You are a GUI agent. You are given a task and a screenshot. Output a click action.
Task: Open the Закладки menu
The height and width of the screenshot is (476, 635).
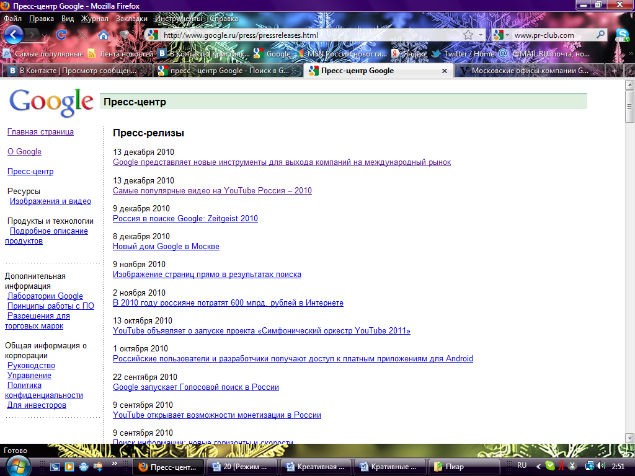coord(131,19)
